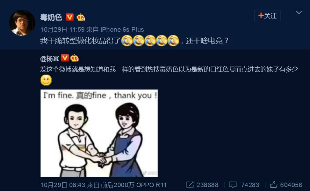Open 毒奶色 profile avatar photo
Viewport: 310px width, 191px height.
(x=22, y=23)
